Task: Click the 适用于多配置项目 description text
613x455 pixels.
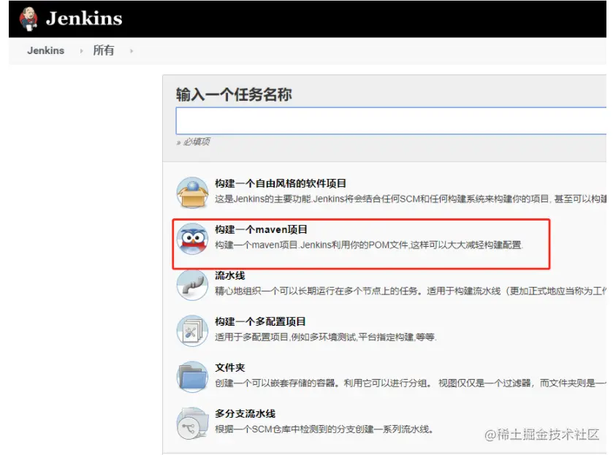Action: pos(326,337)
